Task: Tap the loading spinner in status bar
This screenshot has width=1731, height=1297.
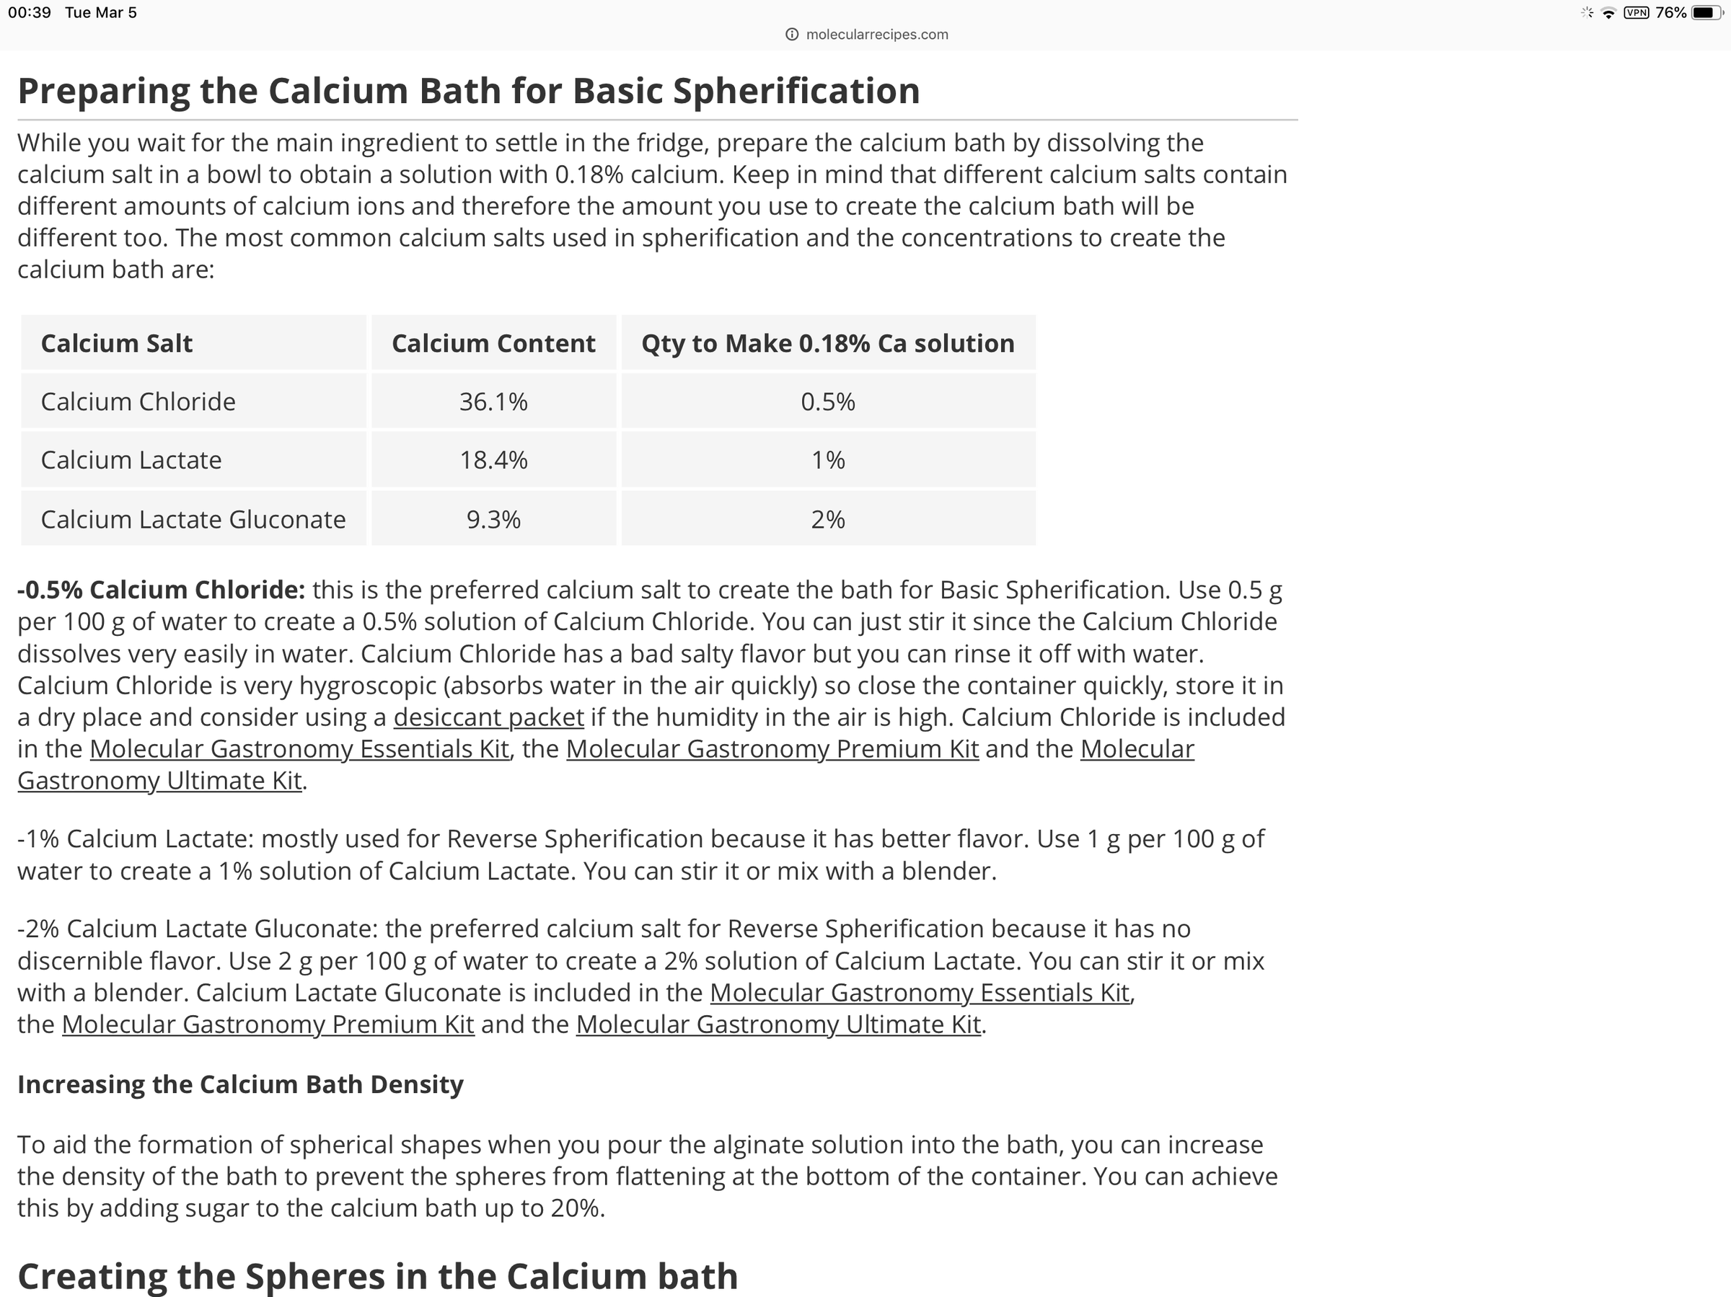Action: click(1586, 13)
